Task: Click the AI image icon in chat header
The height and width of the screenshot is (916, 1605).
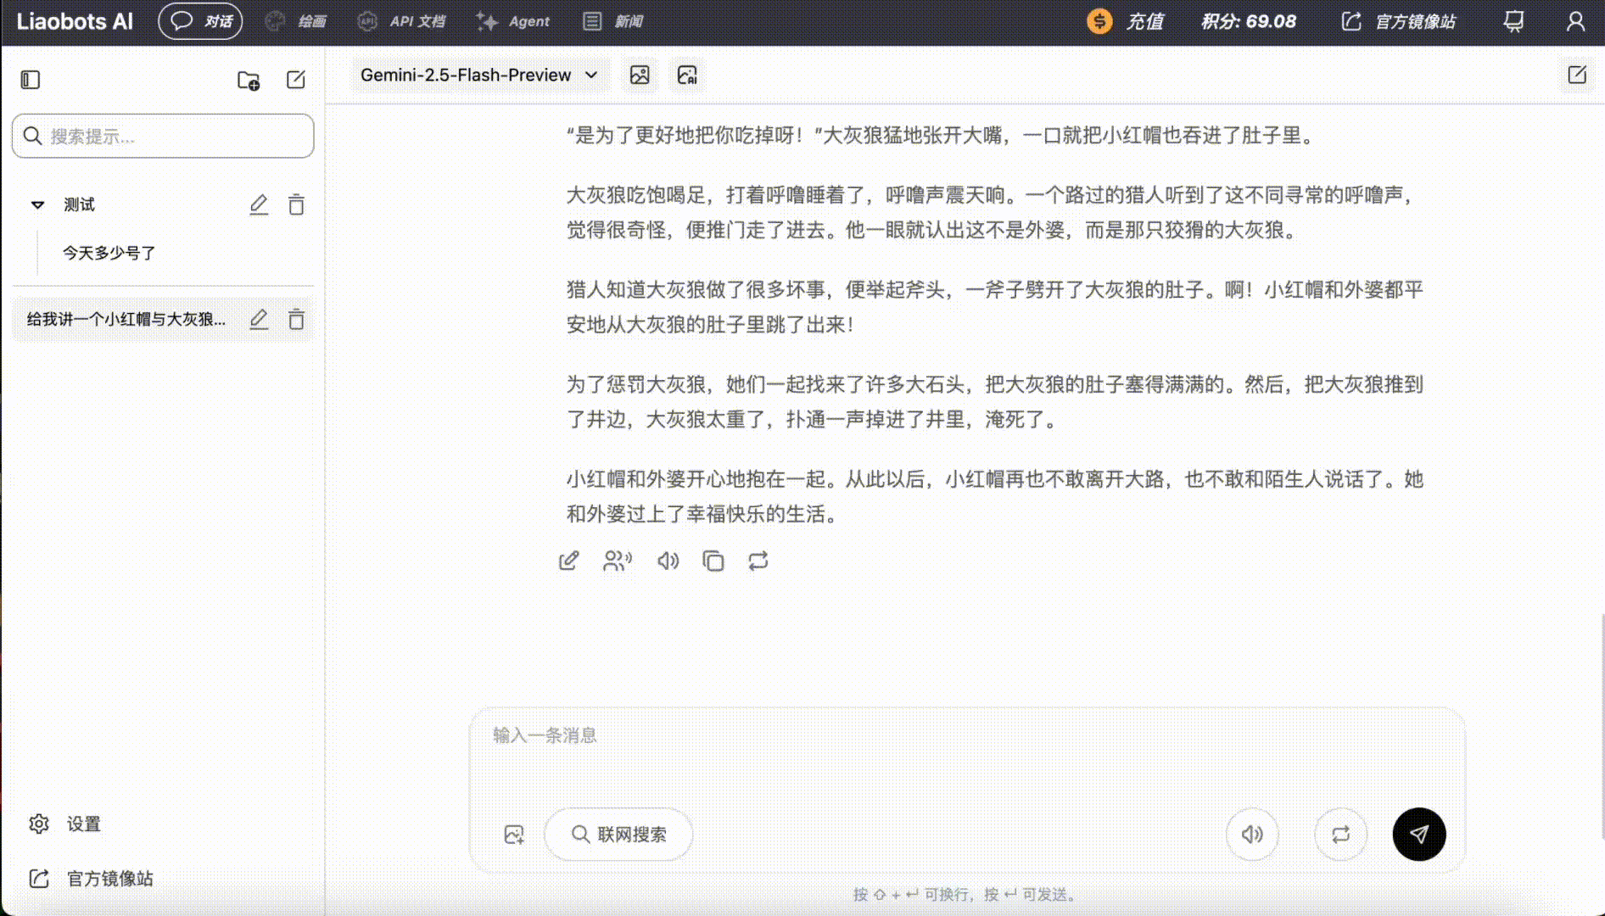Action: tap(687, 75)
